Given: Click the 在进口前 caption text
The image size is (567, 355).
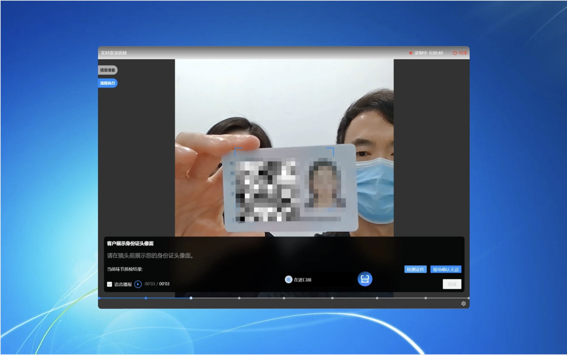Looking at the screenshot, I should [303, 280].
